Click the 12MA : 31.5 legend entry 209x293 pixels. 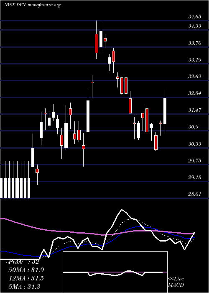tap(26, 278)
